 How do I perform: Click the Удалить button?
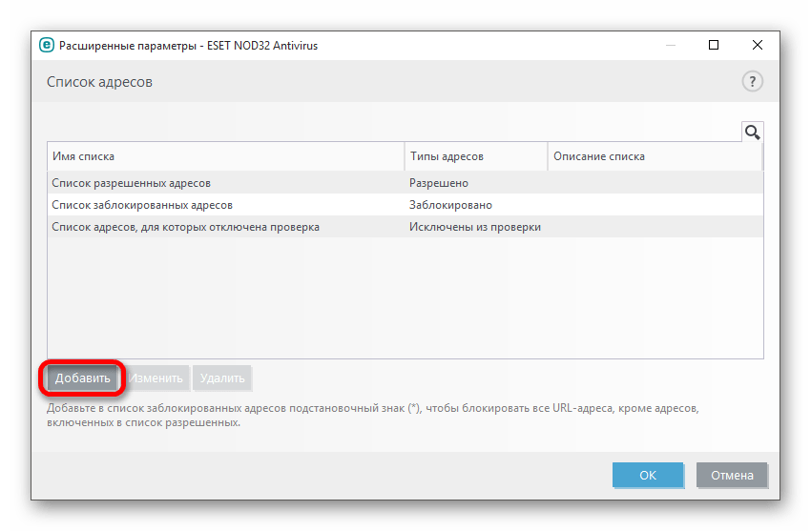coord(221,378)
